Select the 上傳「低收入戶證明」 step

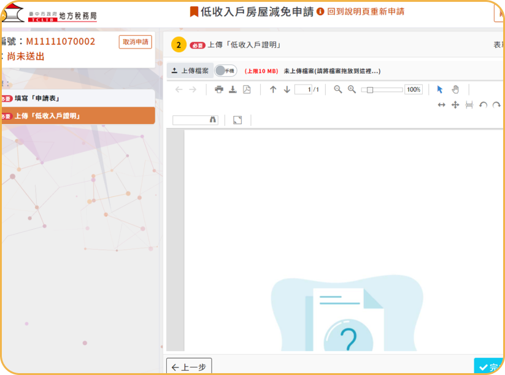[77, 116]
